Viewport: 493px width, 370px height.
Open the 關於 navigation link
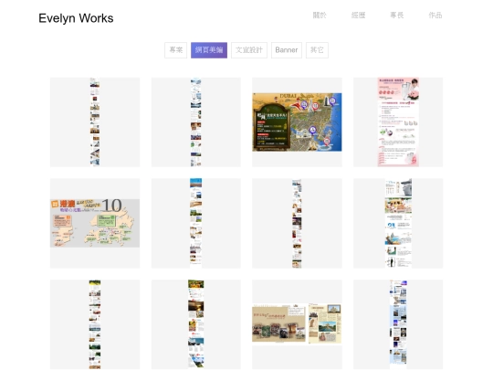click(320, 16)
